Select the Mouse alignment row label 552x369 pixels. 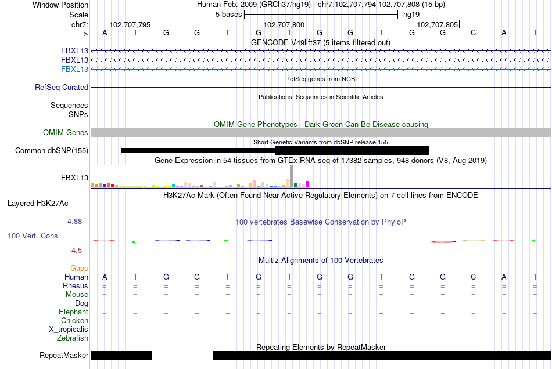coord(77,295)
